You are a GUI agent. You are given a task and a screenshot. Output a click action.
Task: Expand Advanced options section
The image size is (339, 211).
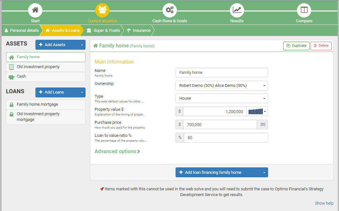(x=117, y=151)
